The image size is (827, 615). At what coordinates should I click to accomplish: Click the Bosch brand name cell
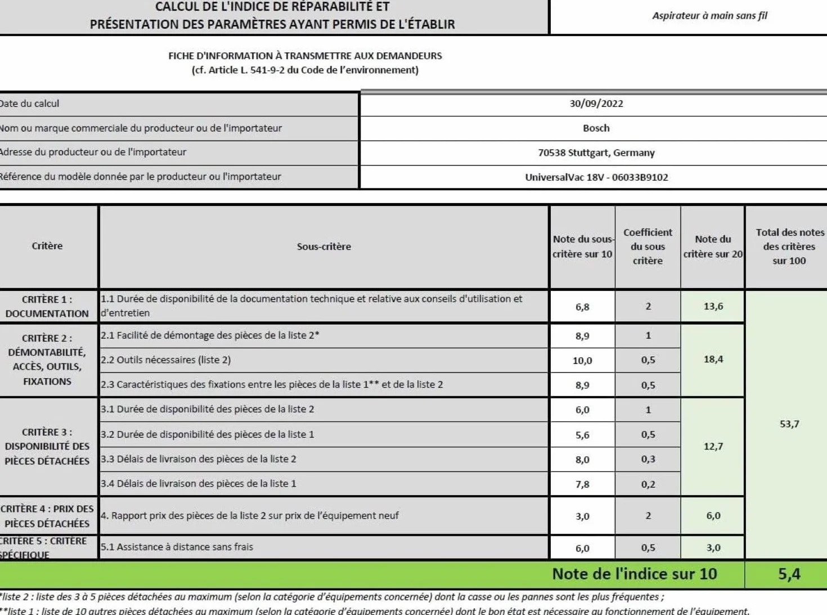click(x=594, y=128)
